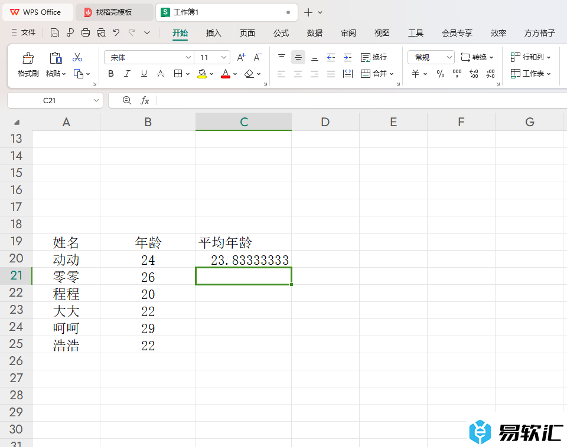Click the formula bar input field
The height and width of the screenshot is (447, 567).
pos(361,100)
